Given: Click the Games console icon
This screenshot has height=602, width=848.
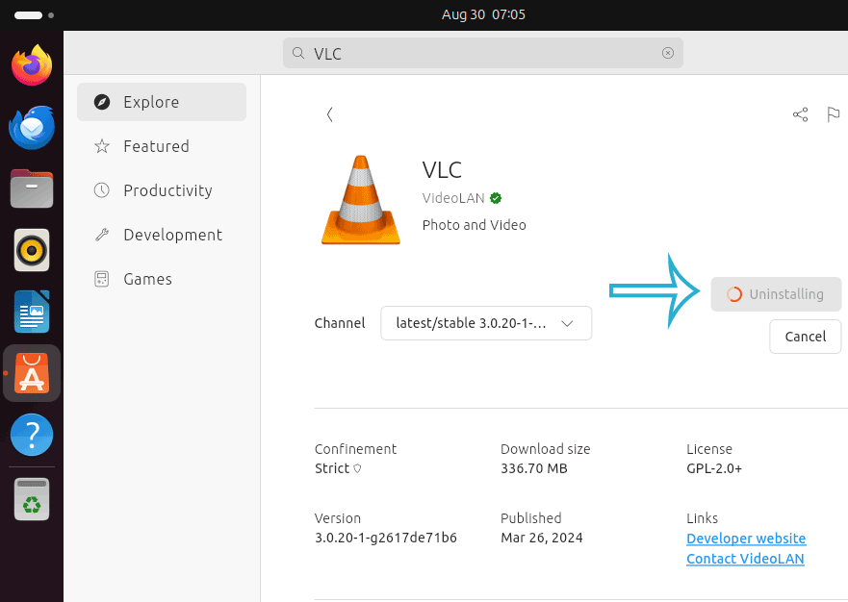Looking at the screenshot, I should (102, 279).
